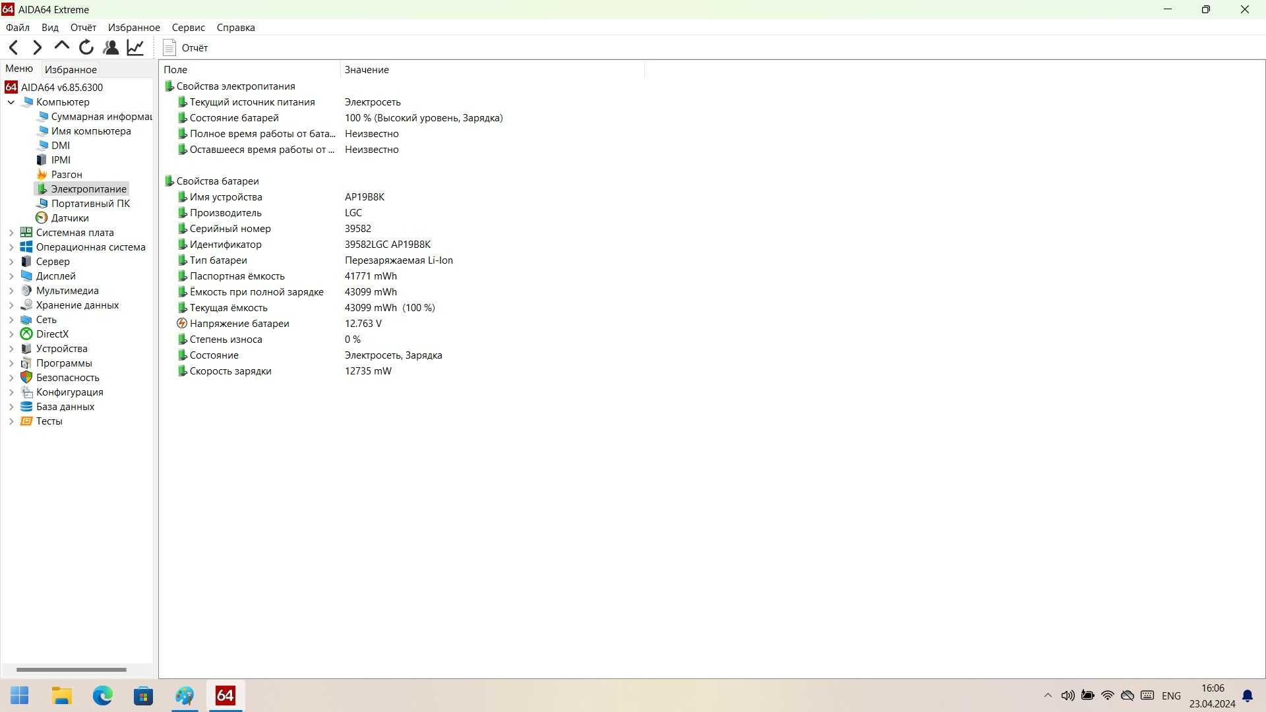Click the Отчёт report button in toolbar
Viewport: 1266px width, 712px height.
[x=185, y=47]
